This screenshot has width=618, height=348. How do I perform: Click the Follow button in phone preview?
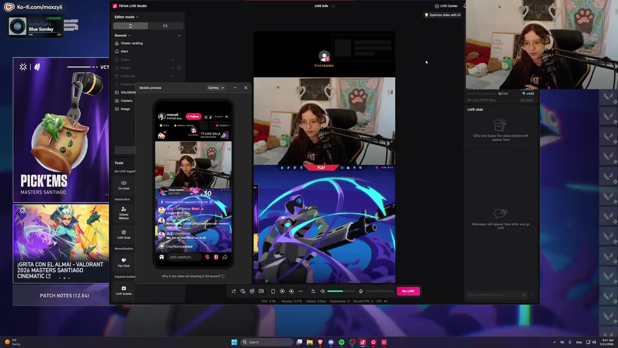click(193, 116)
